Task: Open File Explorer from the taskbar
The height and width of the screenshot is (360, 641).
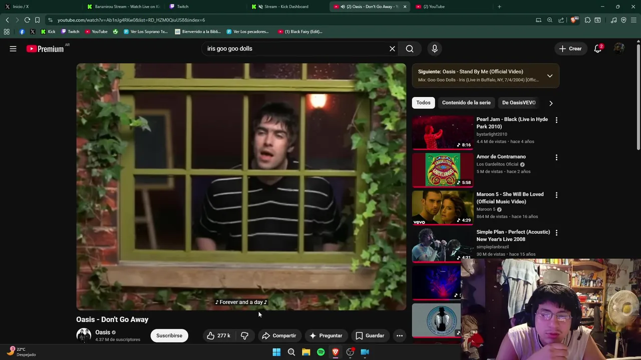Action: click(x=306, y=352)
